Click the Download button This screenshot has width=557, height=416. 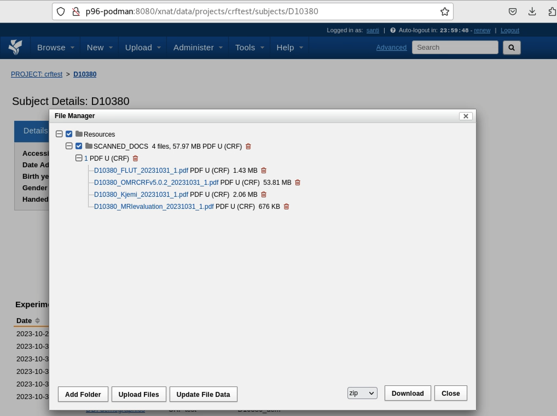coord(407,393)
